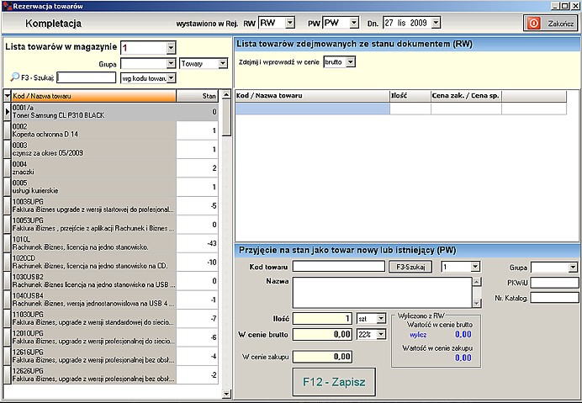582x403 pixels.
Task: Click the Kod towaru input field
Action: point(339,267)
